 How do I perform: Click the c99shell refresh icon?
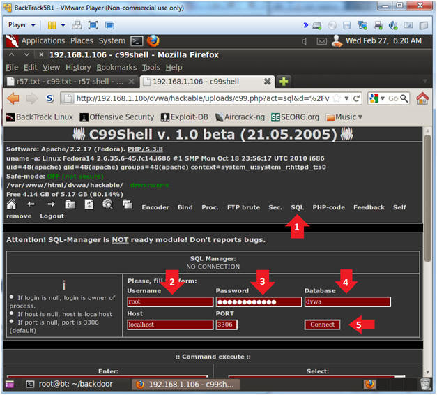(89, 204)
